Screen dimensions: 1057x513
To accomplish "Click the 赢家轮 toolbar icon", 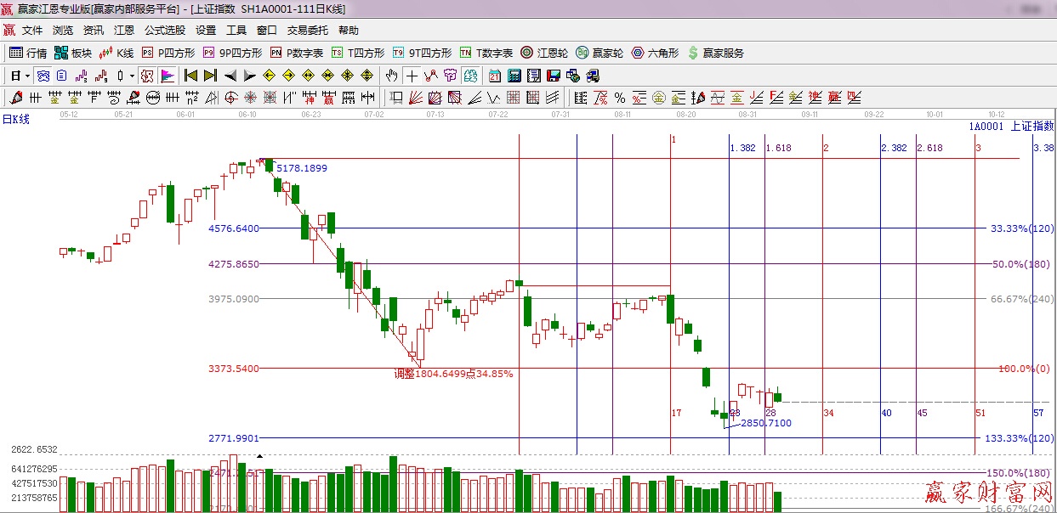I will (x=600, y=53).
